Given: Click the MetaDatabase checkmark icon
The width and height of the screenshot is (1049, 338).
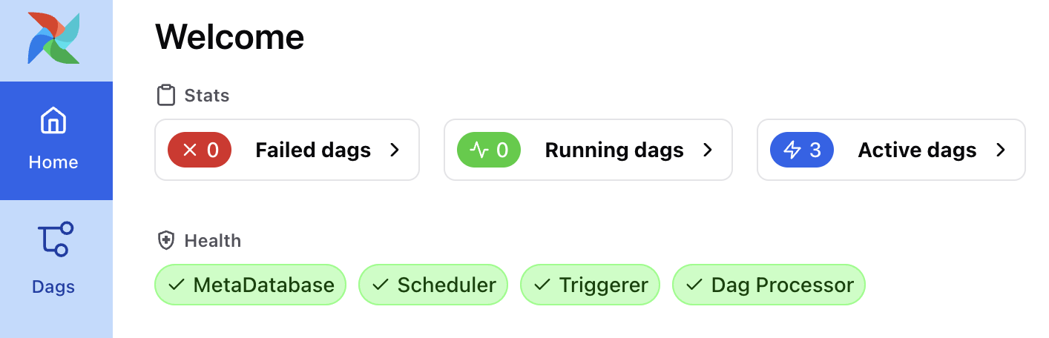Looking at the screenshot, I should (177, 285).
